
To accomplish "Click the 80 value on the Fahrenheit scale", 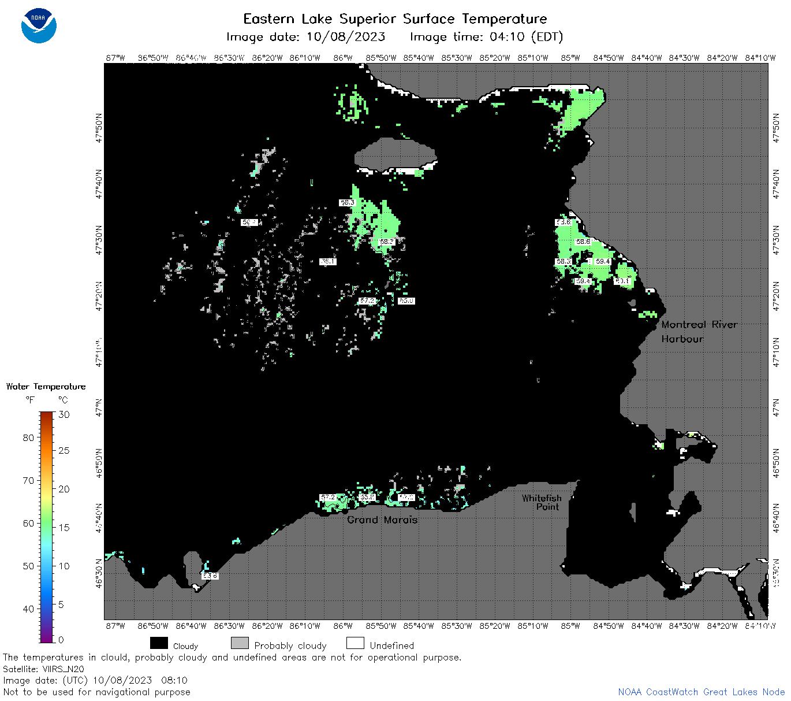I will pos(28,437).
